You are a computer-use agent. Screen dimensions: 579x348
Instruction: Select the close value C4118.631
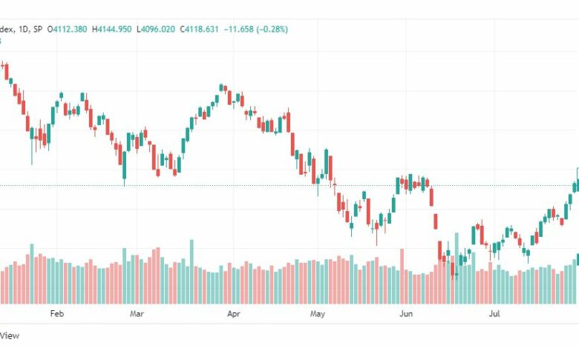199,29
